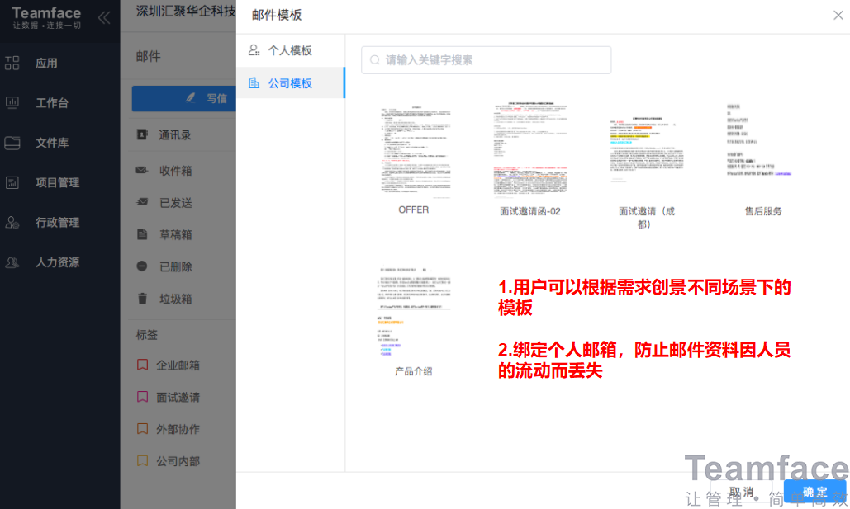This screenshot has width=850, height=509.
Task: Open 人力资源 from the sidebar
Action: pos(47,262)
